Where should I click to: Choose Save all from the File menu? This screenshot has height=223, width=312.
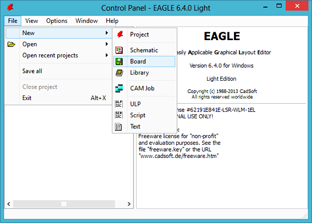click(59, 71)
